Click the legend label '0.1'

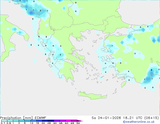pyautogui.click(x=3, y=123)
